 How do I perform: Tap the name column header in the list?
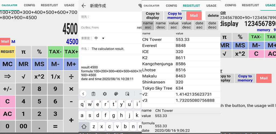tap(158, 33)
